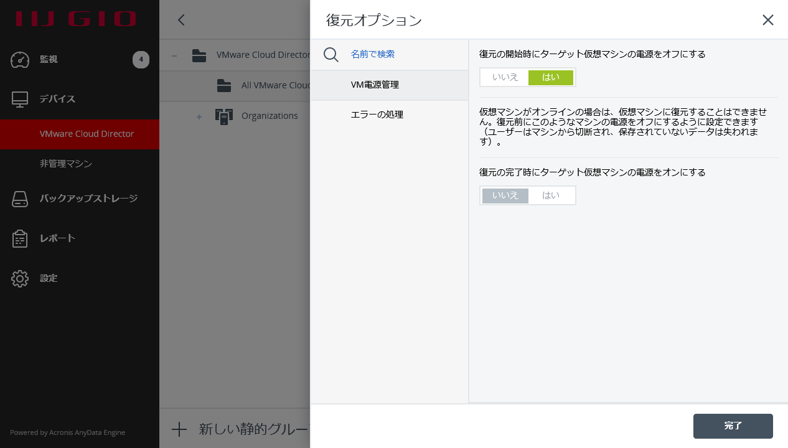Expand the Organizations tree node

tap(199, 116)
